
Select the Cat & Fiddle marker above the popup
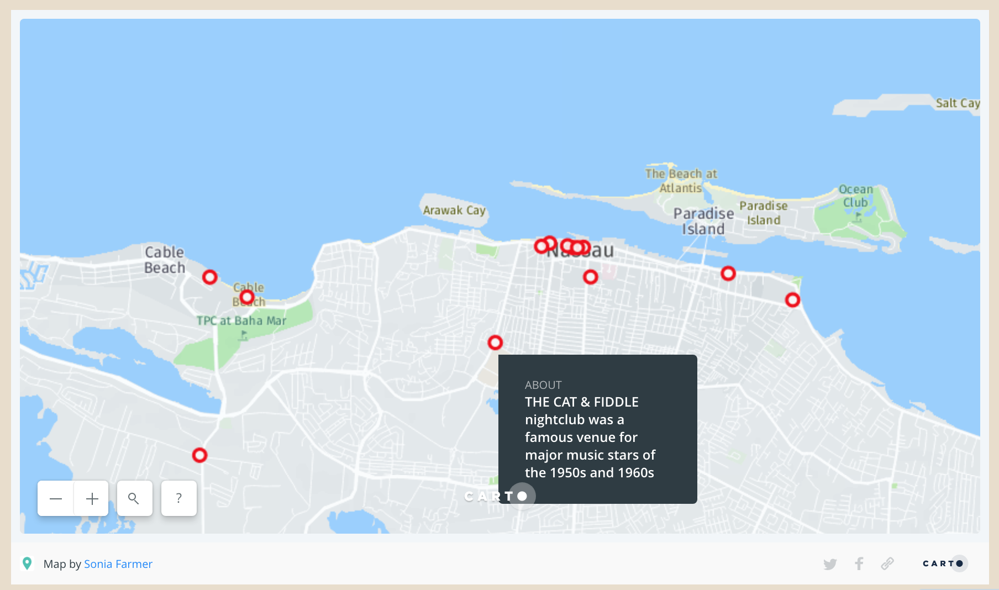point(495,343)
